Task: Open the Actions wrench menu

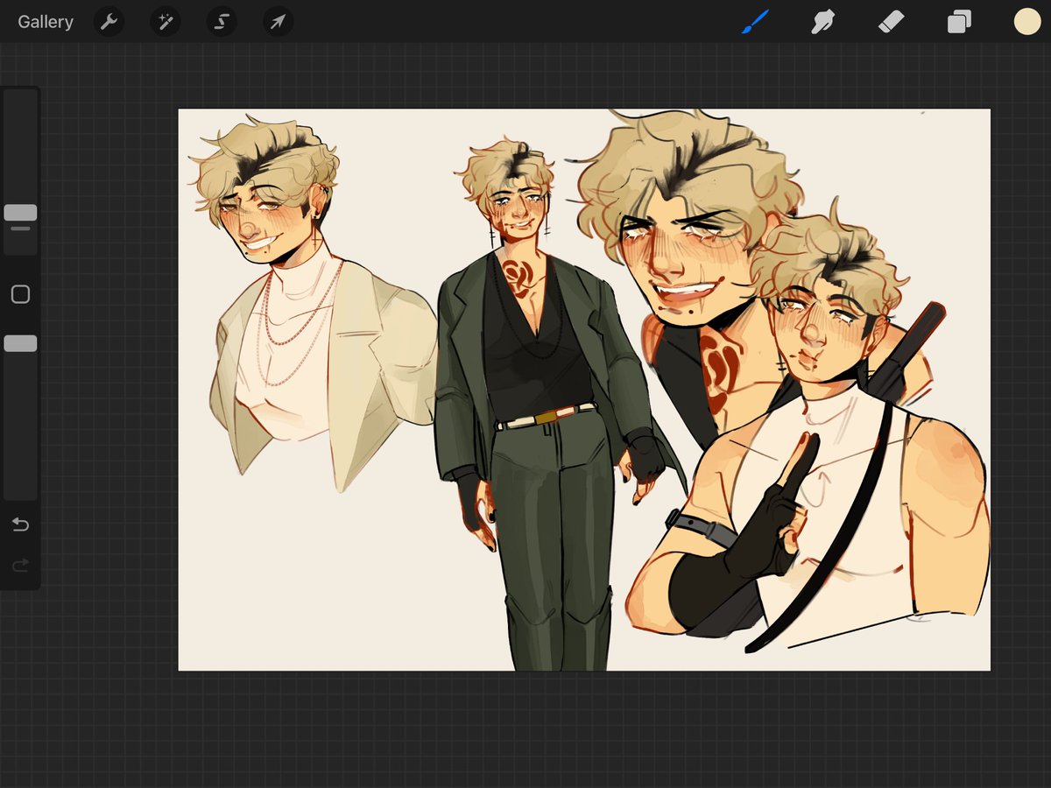Action: point(109,22)
